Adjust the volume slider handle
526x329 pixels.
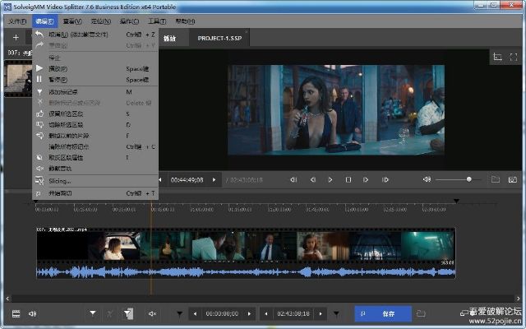pos(469,179)
